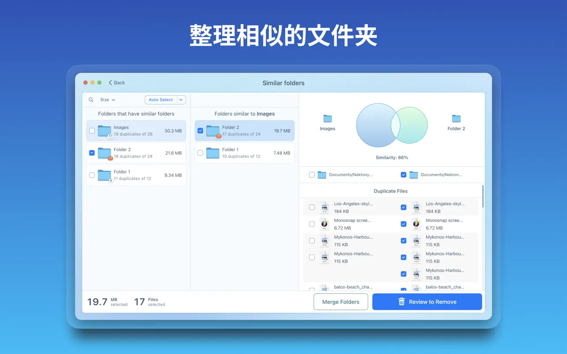This screenshot has height=354, width=567.
Task: Toggle the Folder 2 checkbox in left list
Action: pos(92,153)
